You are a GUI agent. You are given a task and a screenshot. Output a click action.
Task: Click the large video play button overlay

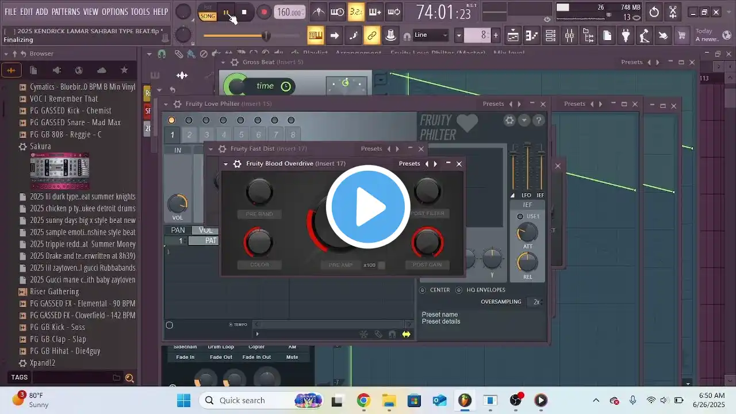click(x=368, y=207)
